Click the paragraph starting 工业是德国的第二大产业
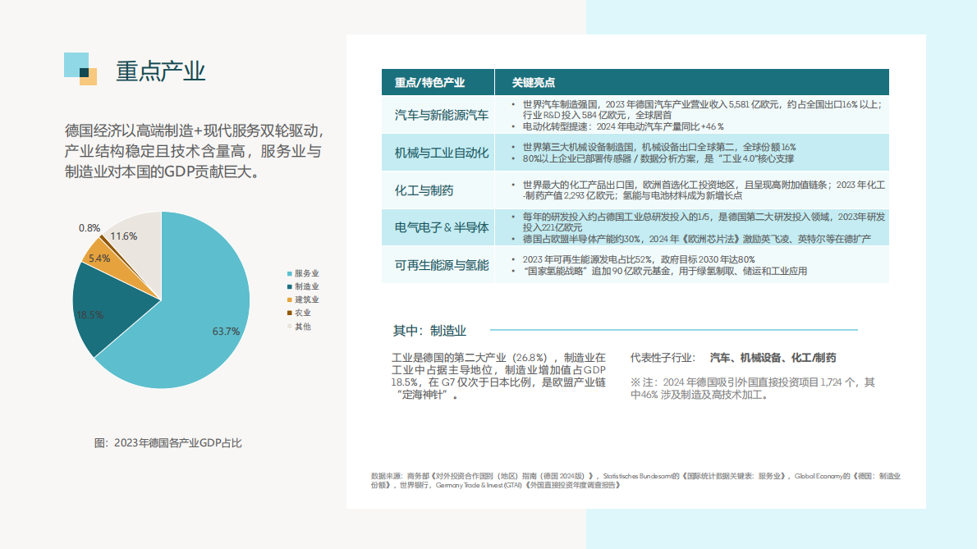This screenshot has width=977, height=549. 498,376
